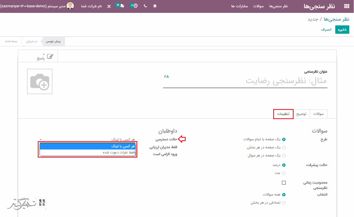Open the phone/VoIP icon
This screenshot has height=217, width=354.
(145, 6)
